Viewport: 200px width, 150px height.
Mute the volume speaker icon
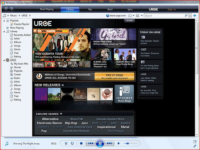click(118, 143)
